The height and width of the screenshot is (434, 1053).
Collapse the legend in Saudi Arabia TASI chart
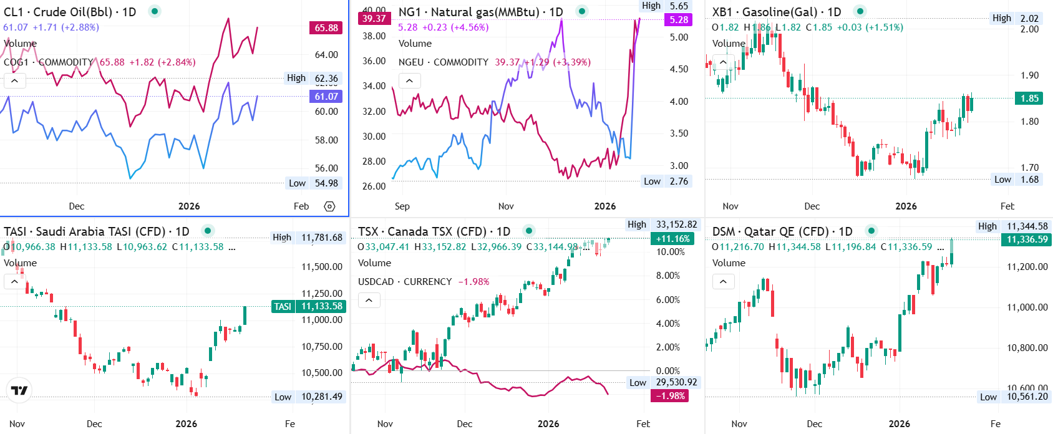click(14, 281)
